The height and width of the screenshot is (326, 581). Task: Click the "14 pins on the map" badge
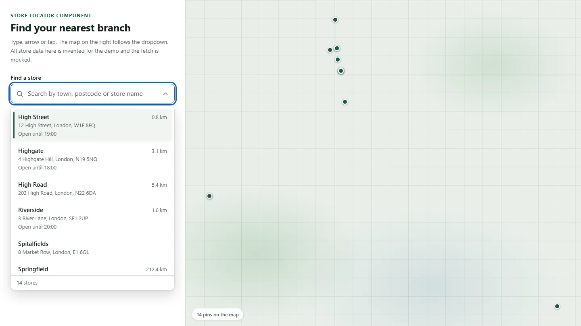[218, 315]
